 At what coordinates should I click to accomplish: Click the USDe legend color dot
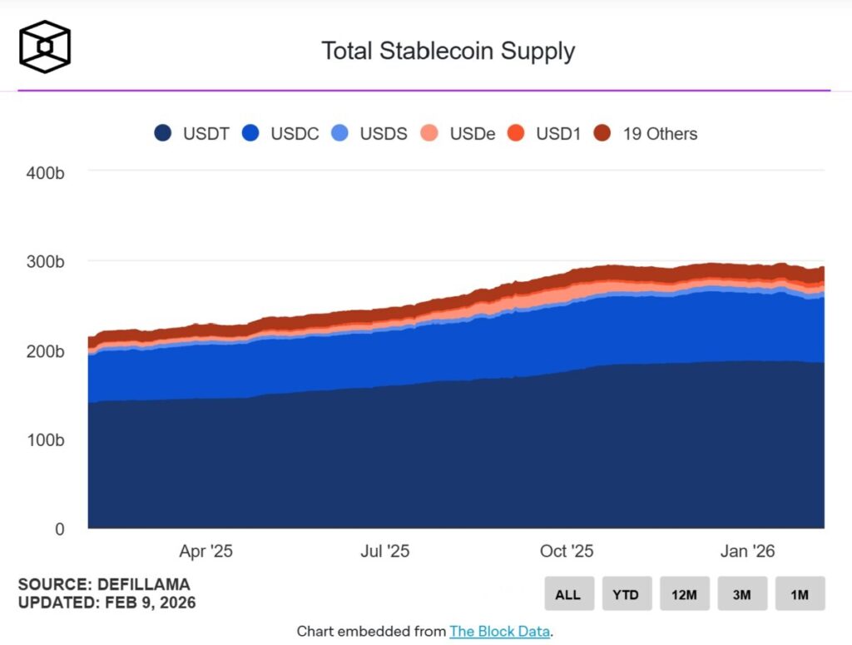[x=429, y=133]
